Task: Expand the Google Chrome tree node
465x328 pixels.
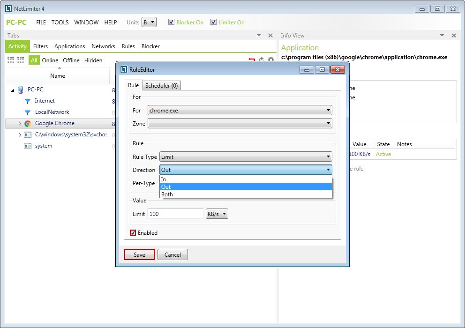Action: (x=20, y=123)
